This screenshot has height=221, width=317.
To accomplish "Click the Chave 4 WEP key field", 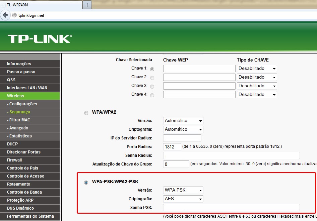I will pyautogui.click(x=199, y=95).
